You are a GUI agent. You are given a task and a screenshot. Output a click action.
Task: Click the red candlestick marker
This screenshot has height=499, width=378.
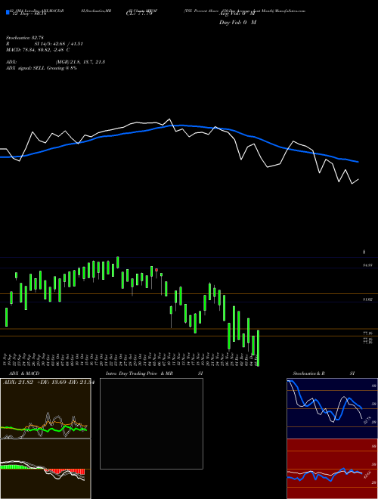tap(156, 270)
